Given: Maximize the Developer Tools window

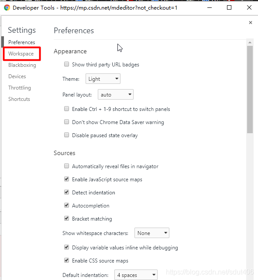Looking at the screenshot, I should 229,7.
